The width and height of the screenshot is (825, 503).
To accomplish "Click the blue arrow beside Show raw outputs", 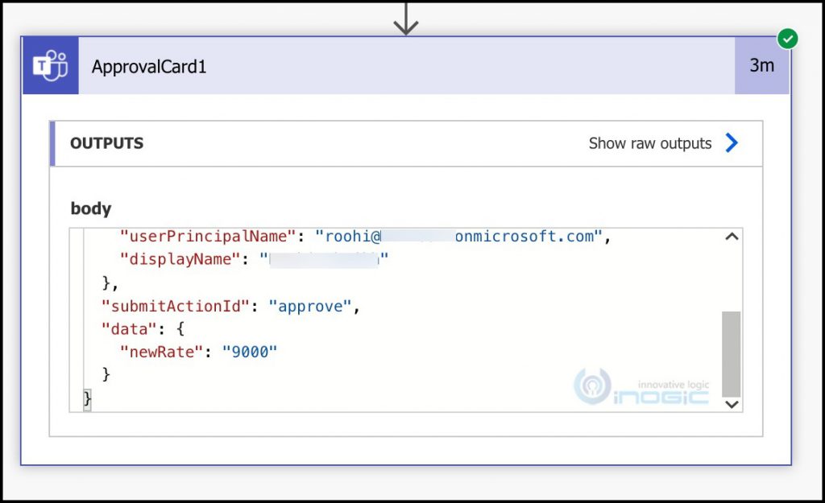I will [x=732, y=143].
